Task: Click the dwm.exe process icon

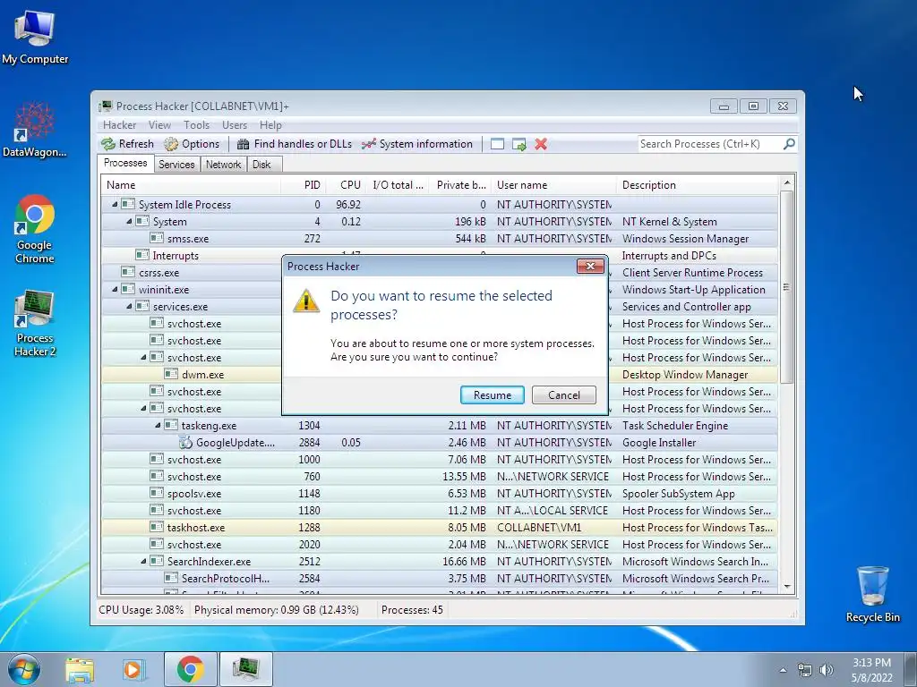Action: [x=171, y=374]
